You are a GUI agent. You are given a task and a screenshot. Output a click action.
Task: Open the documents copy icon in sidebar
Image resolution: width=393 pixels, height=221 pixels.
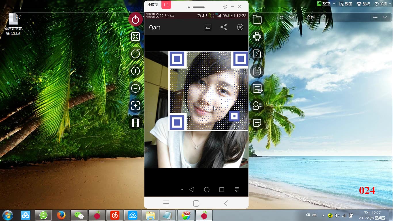257,71
